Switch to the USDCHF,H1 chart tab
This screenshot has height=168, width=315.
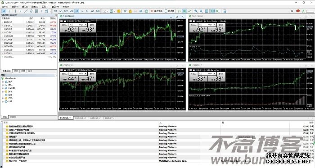click(81, 118)
